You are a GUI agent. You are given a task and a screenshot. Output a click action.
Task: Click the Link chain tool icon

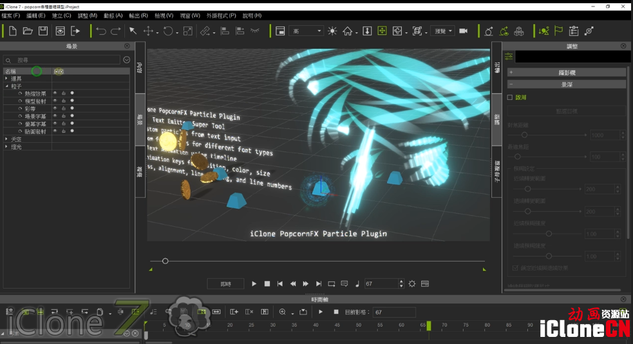coord(205,31)
